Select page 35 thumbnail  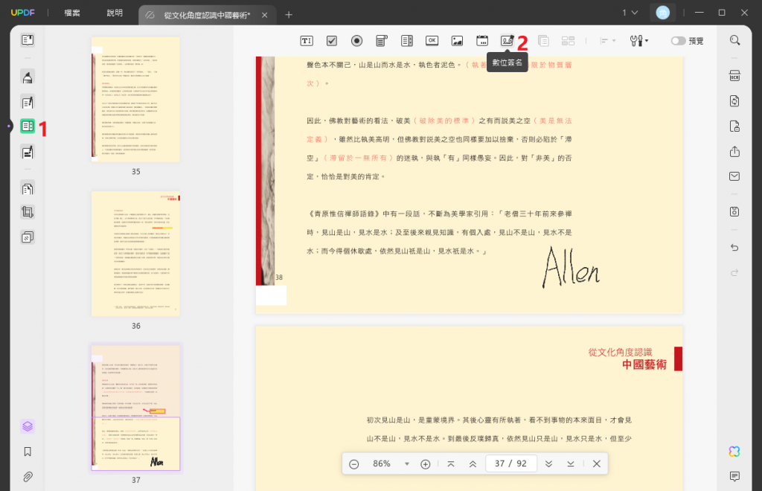(x=135, y=100)
